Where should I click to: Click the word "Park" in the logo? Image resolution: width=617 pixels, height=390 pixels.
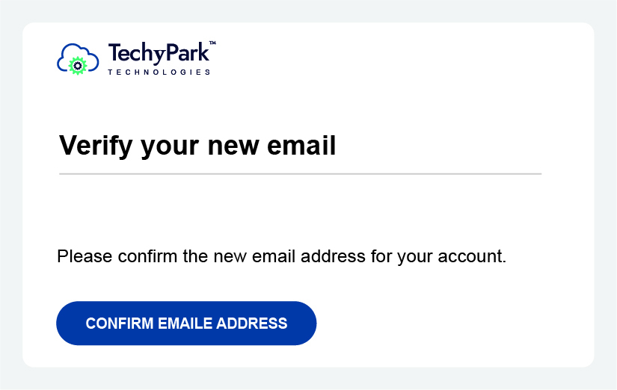(x=185, y=53)
